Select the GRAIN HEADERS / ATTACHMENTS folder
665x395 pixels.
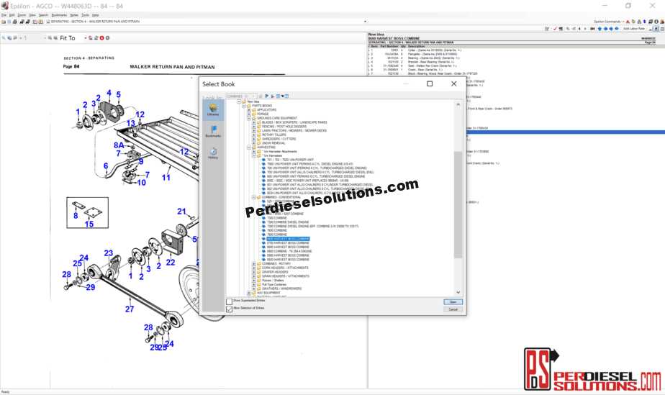tap(286, 276)
